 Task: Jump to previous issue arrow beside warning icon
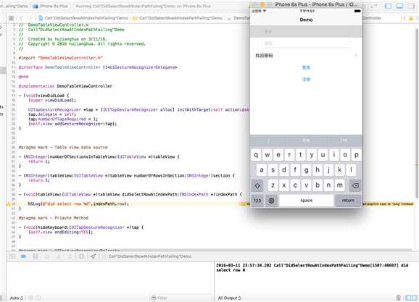[404, 18]
